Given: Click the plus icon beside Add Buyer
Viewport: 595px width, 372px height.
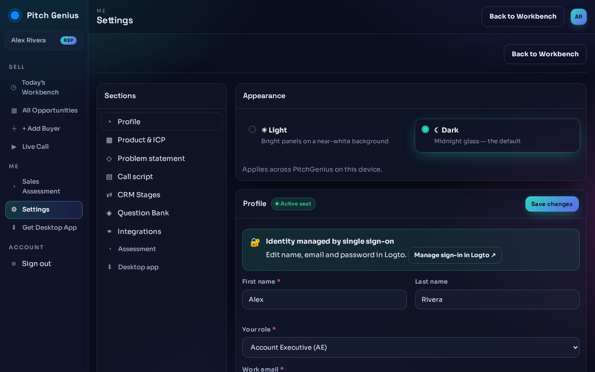Looking at the screenshot, I should [14, 129].
